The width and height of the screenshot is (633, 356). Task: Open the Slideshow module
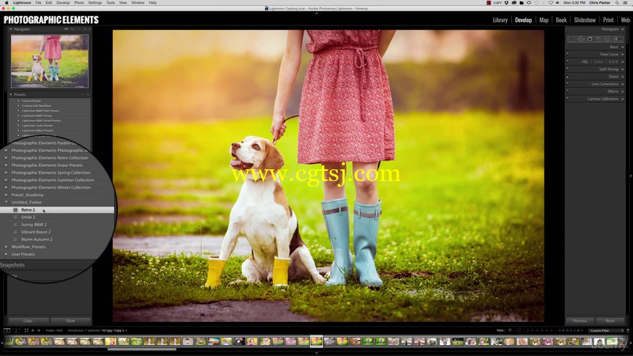click(585, 20)
